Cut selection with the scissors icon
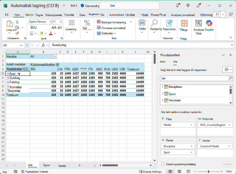The height and width of the screenshot is (174, 236). pos(17,22)
